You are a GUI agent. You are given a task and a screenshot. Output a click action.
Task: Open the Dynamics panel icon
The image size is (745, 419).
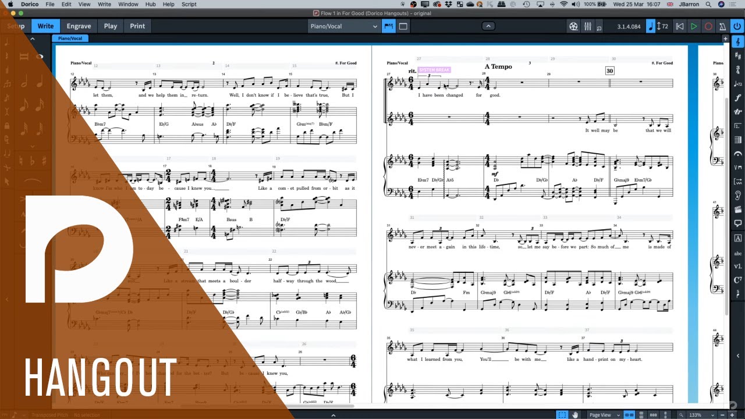tap(738, 98)
